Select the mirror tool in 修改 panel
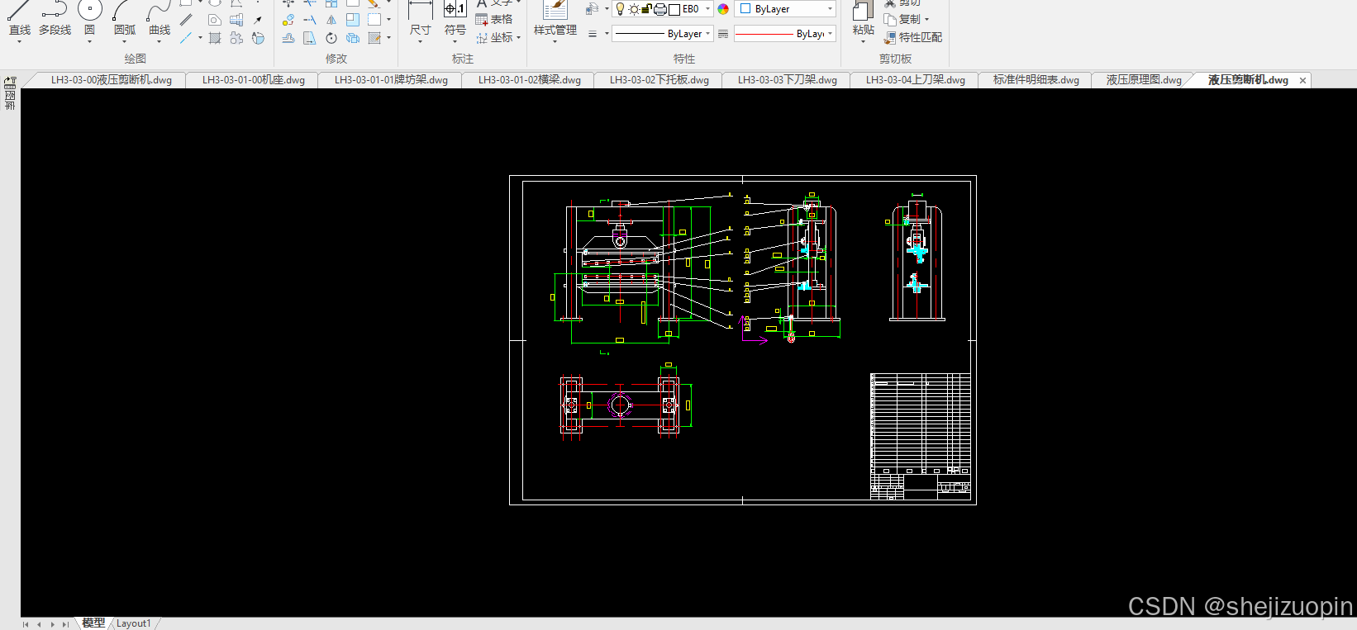This screenshot has width=1357, height=630. tap(331, 19)
